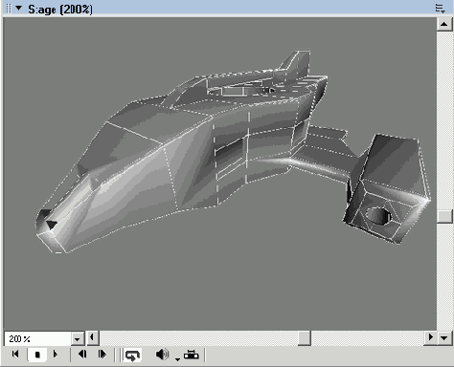Toggle selected frames only playback
The width and height of the screenshot is (454, 367).
coord(192,355)
